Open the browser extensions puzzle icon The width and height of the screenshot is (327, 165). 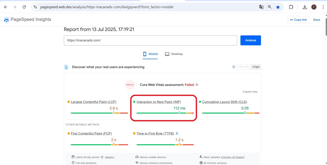click(x=291, y=7)
